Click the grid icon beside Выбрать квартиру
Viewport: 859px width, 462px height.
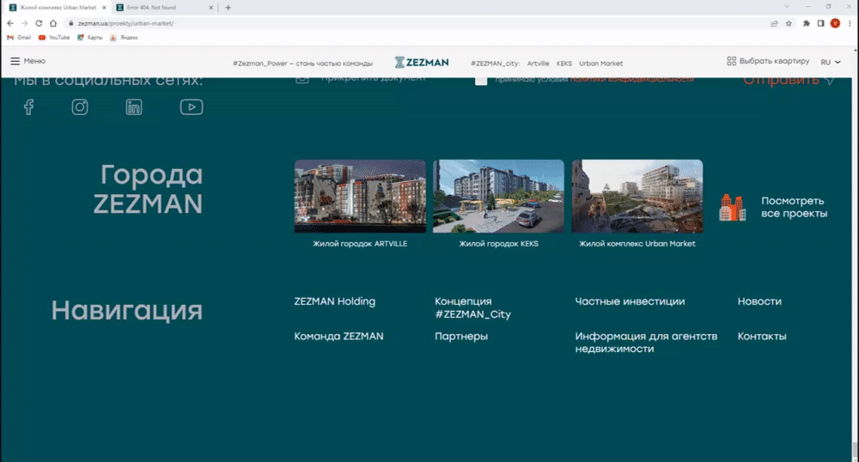pyautogui.click(x=731, y=61)
